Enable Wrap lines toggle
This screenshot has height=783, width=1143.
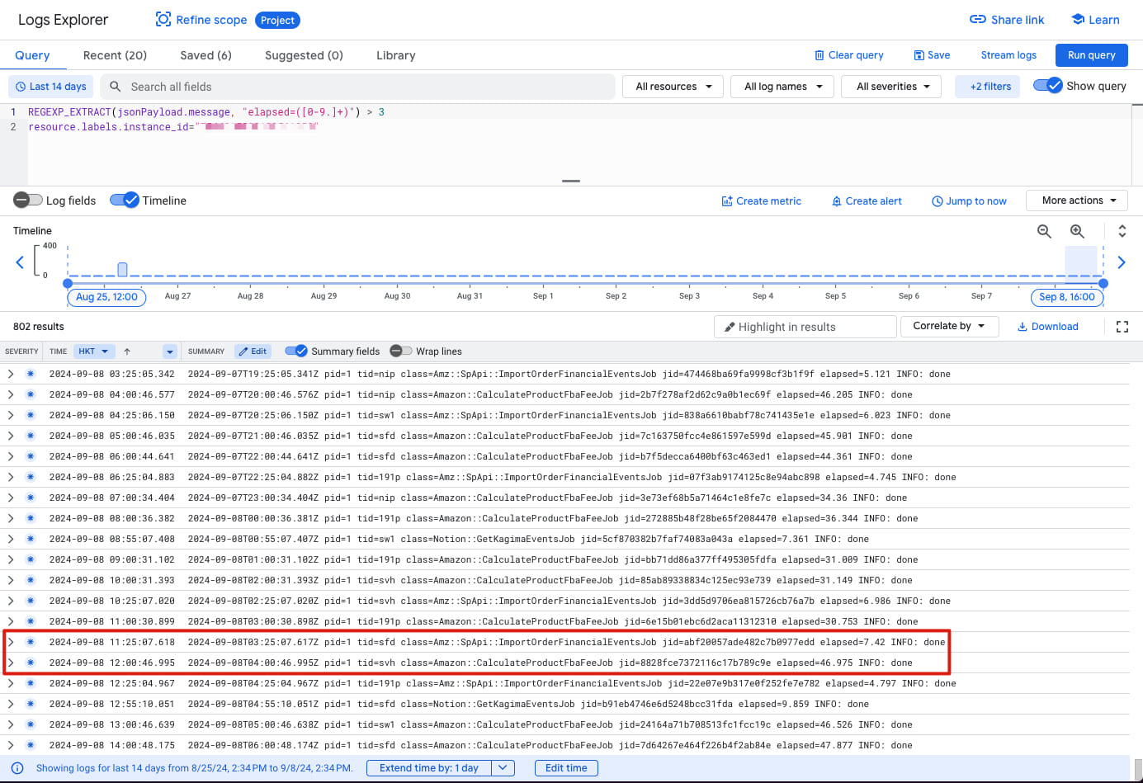[x=401, y=351]
